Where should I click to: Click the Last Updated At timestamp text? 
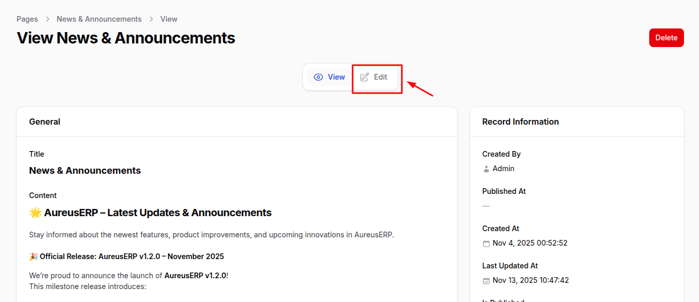pyautogui.click(x=530, y=280)
